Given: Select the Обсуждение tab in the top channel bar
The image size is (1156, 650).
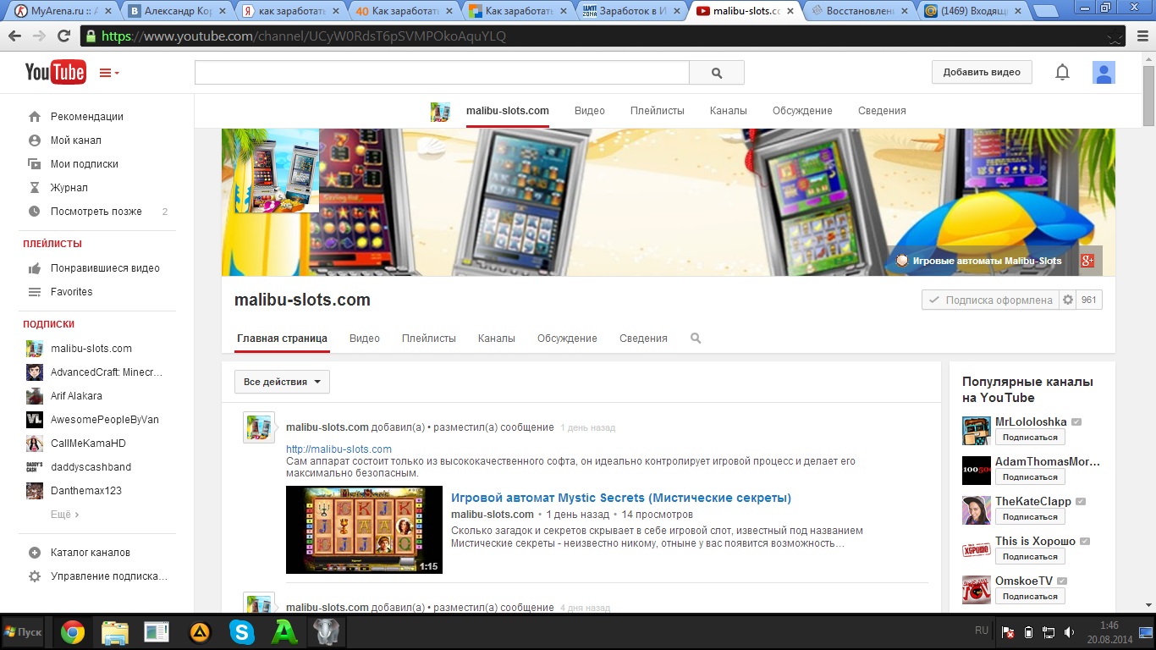Looking at the screenshot, I should pyautogui.click(x=802, y=111).
